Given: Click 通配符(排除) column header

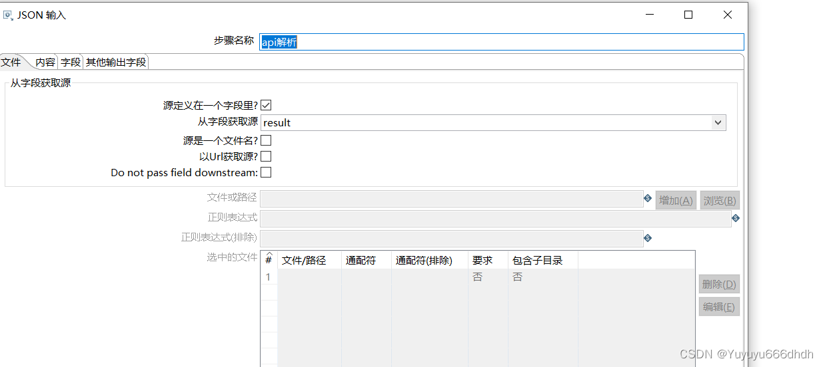Looking at the screenshot, I should [x=430, y=260].
